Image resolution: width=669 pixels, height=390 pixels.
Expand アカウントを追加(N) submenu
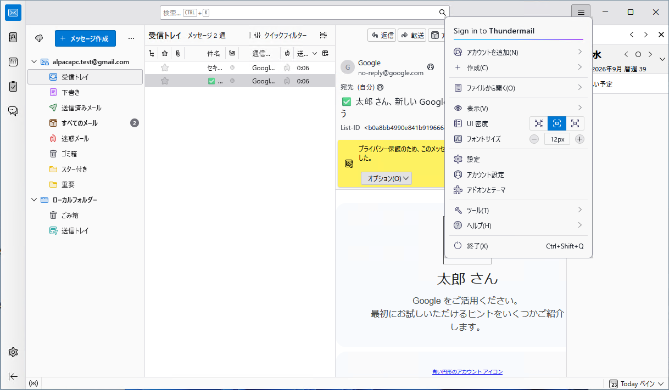coord(519,53)
